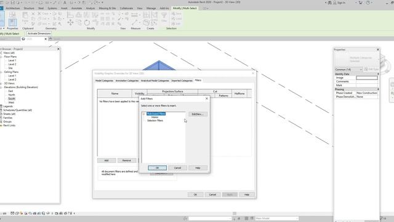
Task: Expand the 3D Views branch in browser
Action: pyautogui.click(x=1, y=83)
